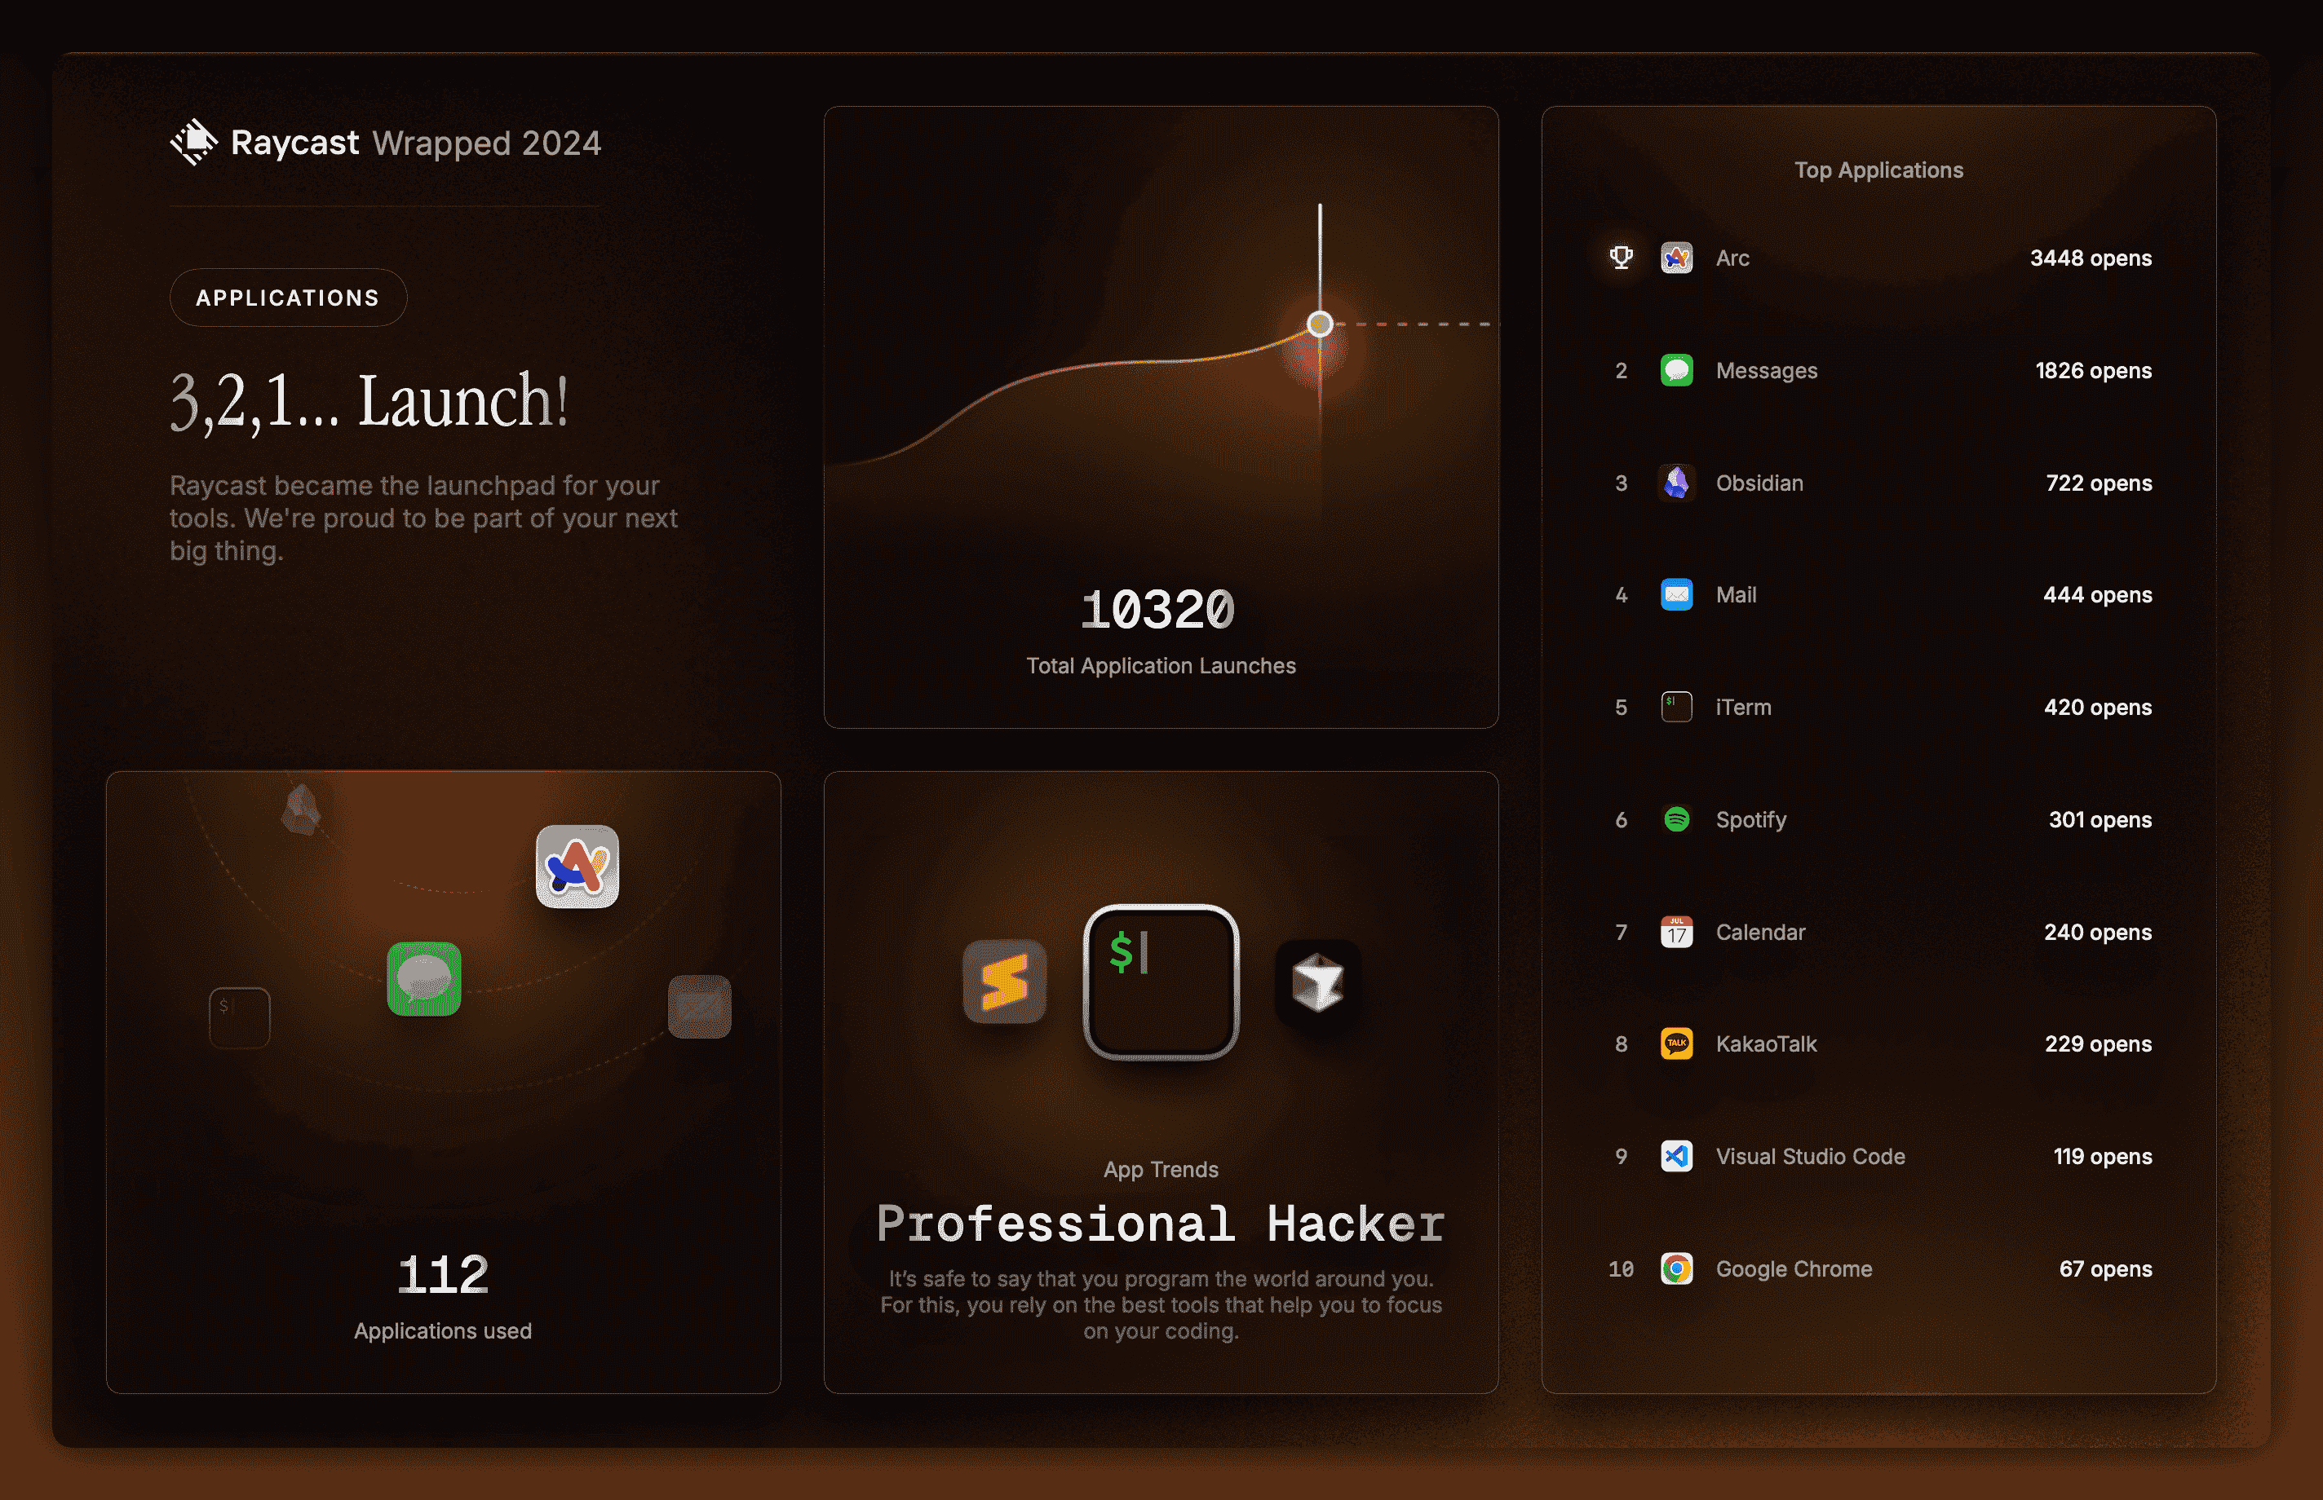Click the Messages icon in the list
The width and height of the screenshot is (2323, 1500).
1676,370
